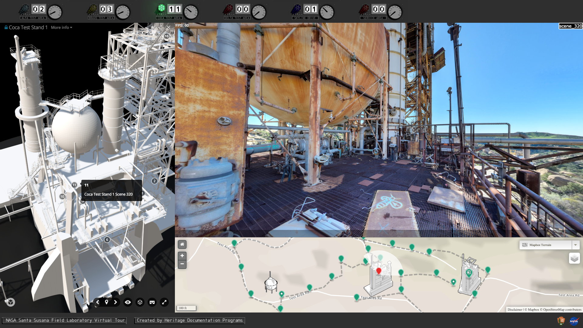583x328 pixels.
Task: Open the Disclaimer link on the map
Action: tap(515, 309)
